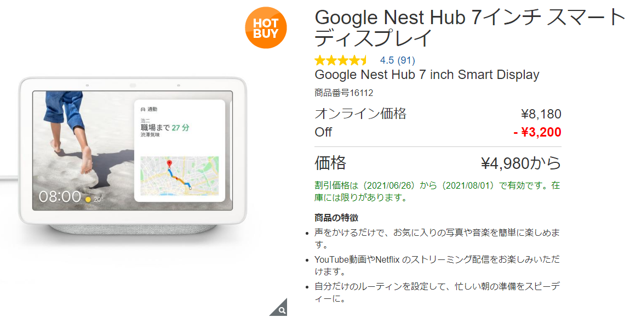Click the オンライン価格 label
630x317 pixels.
360,114
